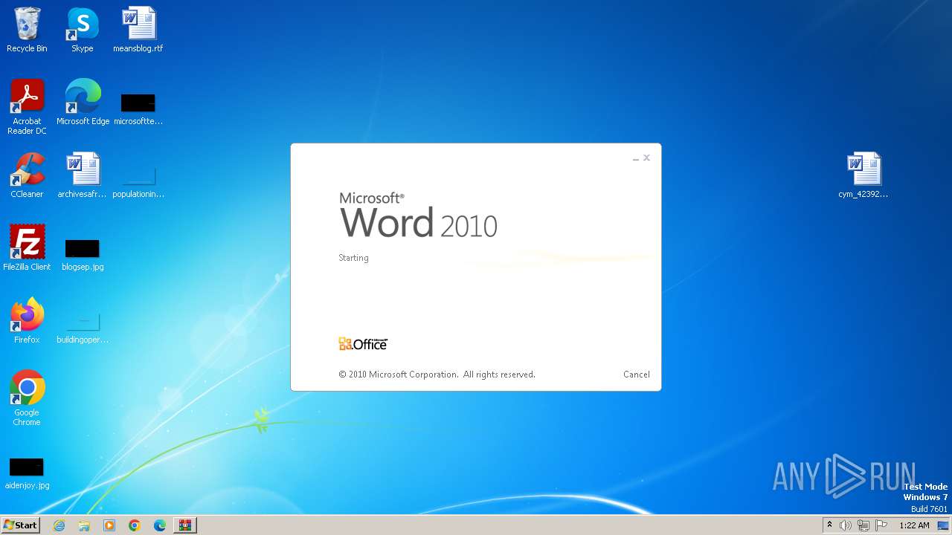Viewport: 952px width, 535px height.
Task: Open Windows Media Player from taskbar
Action: pyautogui.click(x=109, y=525)
